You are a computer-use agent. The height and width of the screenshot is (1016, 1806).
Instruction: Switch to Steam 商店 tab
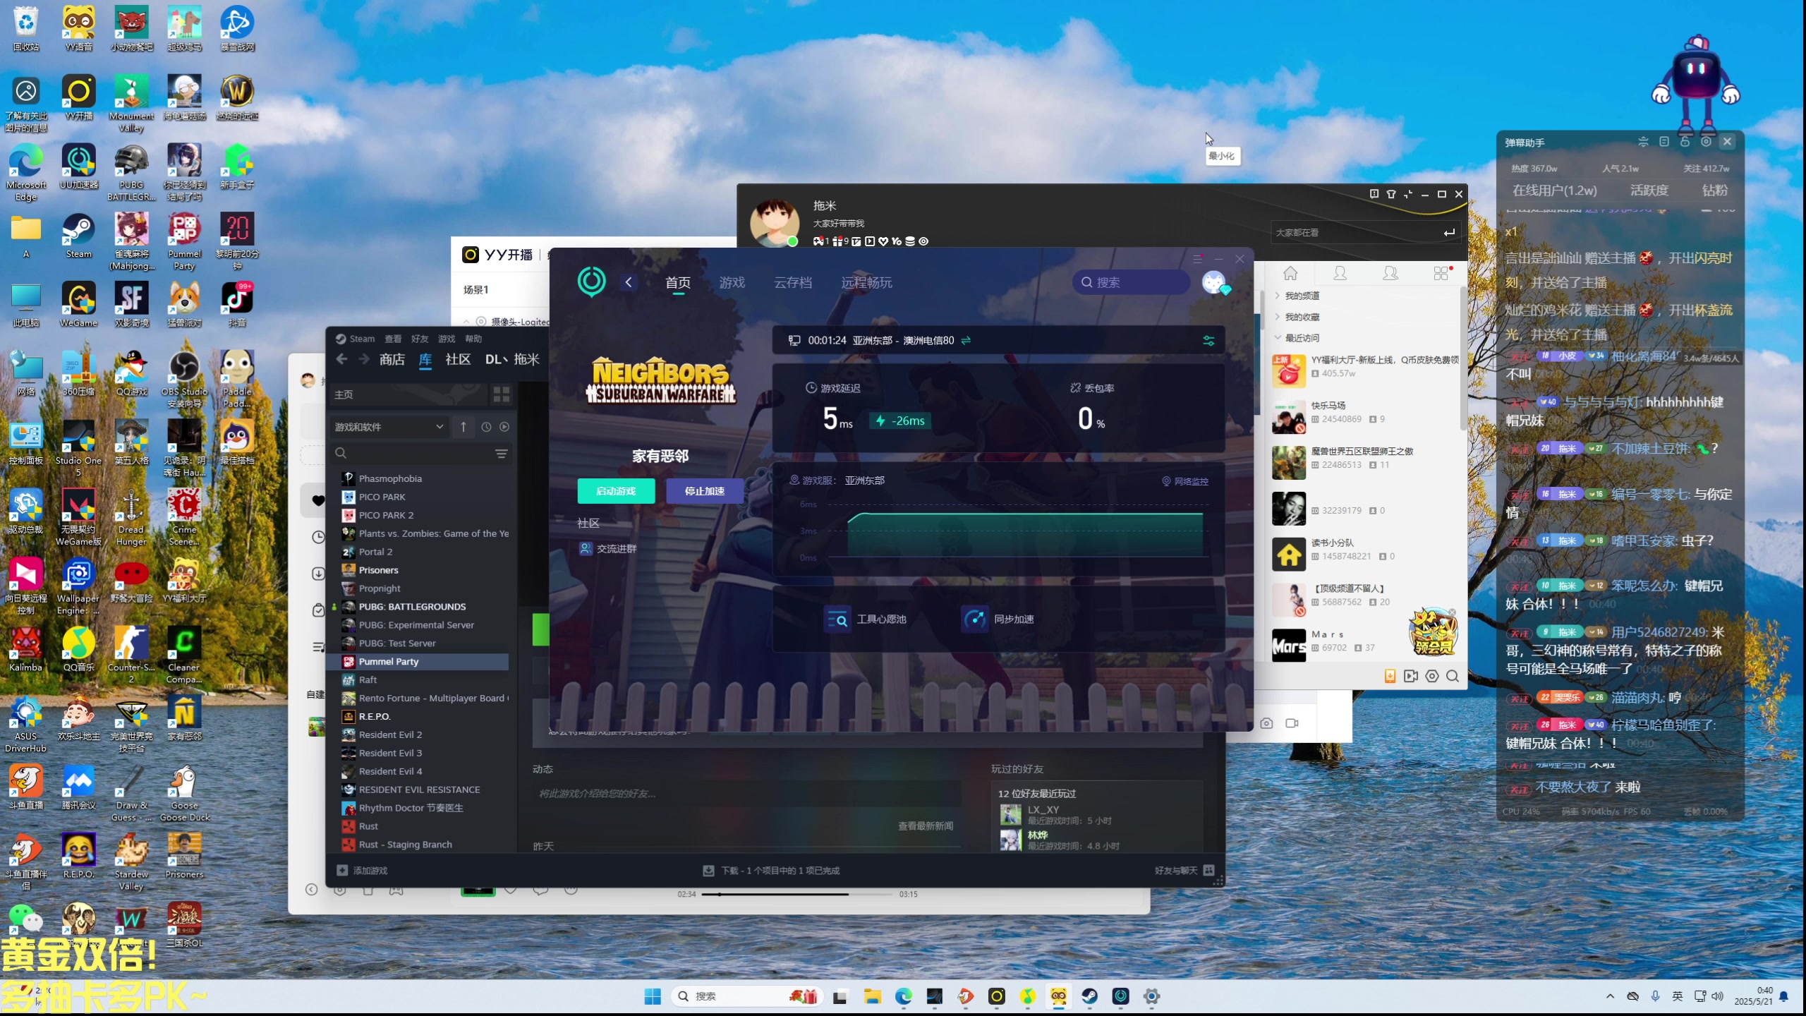click(x=392, y=359)
